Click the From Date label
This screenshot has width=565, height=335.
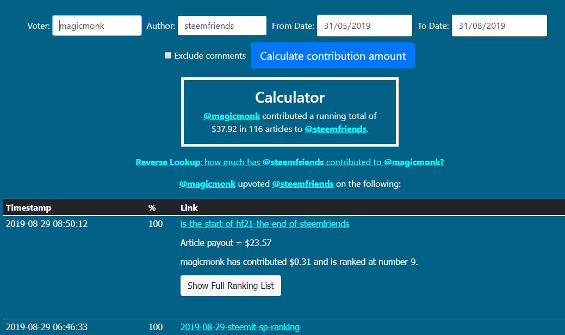click(x=293, y=26)
